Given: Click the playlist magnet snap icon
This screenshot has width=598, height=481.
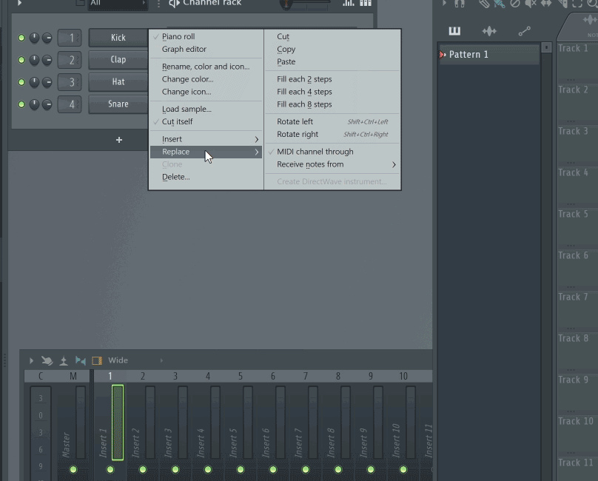Looking at the screenshot, I should 460,4.
